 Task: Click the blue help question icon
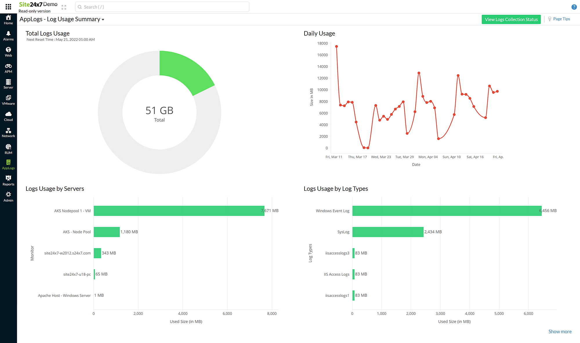(x=574, y=7)
